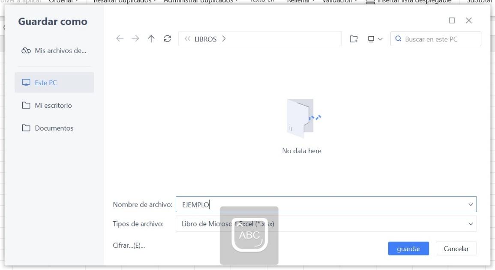Click the up-one-level arrow icon

(151, 39)
